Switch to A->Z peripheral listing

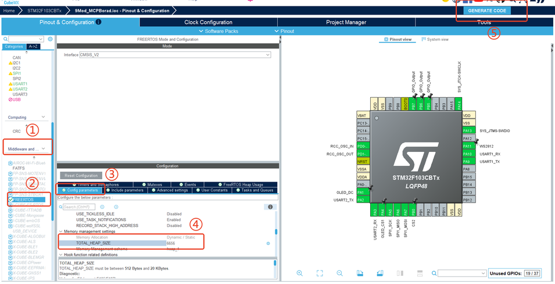(34, 47)
